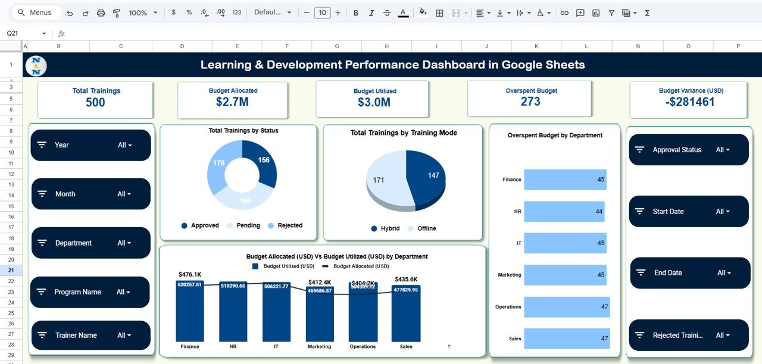Insert a comment with the comment icon

(x=580, y=12)
